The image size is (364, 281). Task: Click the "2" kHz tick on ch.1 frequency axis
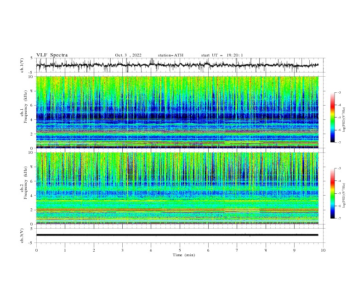tap(32, 134)
